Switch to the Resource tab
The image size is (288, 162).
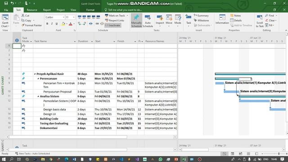(x=32, y=10)
